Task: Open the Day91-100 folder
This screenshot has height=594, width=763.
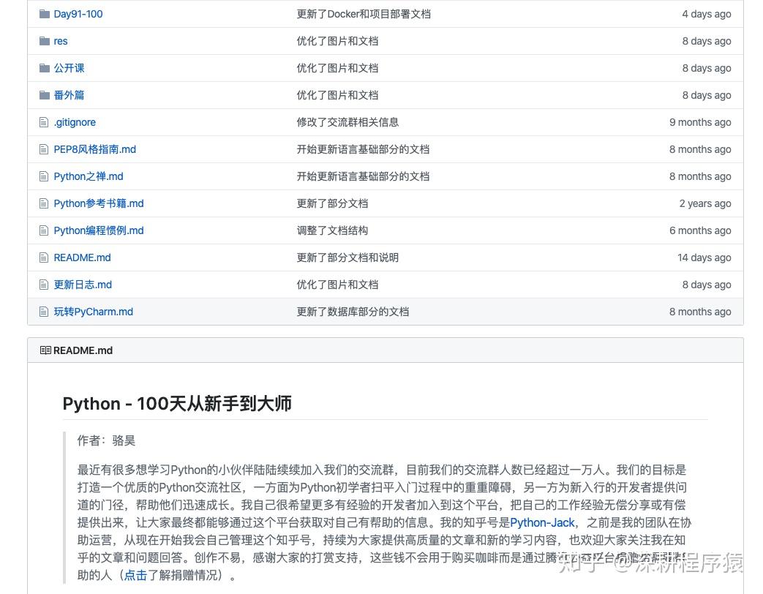Action: [x=78, y=14]
